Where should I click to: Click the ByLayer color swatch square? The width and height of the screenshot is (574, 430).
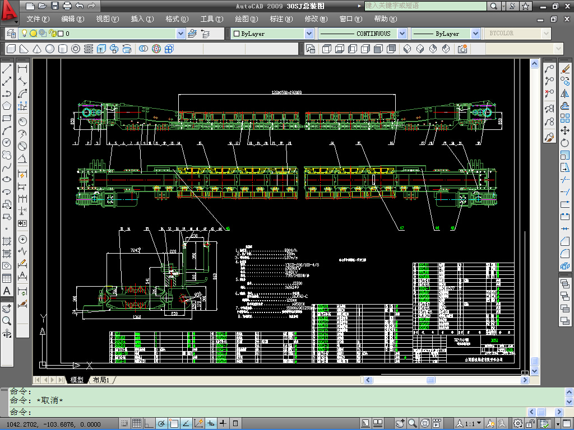click(237, 34)
